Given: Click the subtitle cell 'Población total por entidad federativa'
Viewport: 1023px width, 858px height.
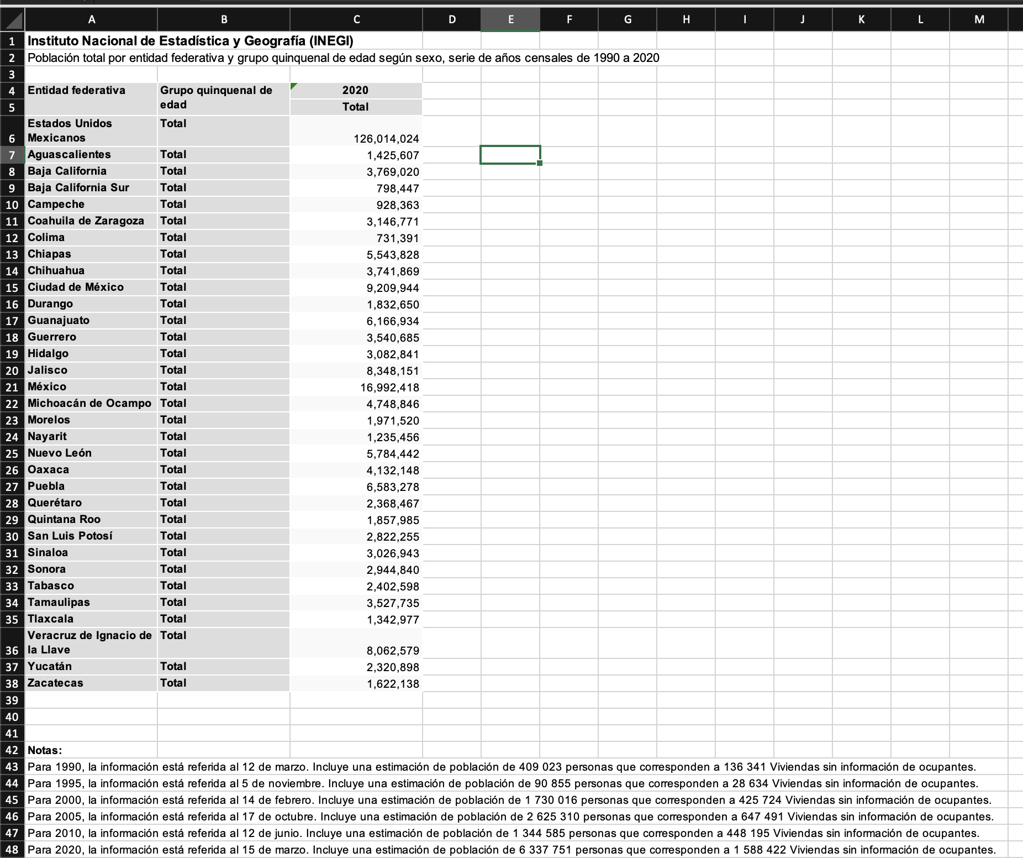Looking at the screenshot, I should [x=343, y=57].
